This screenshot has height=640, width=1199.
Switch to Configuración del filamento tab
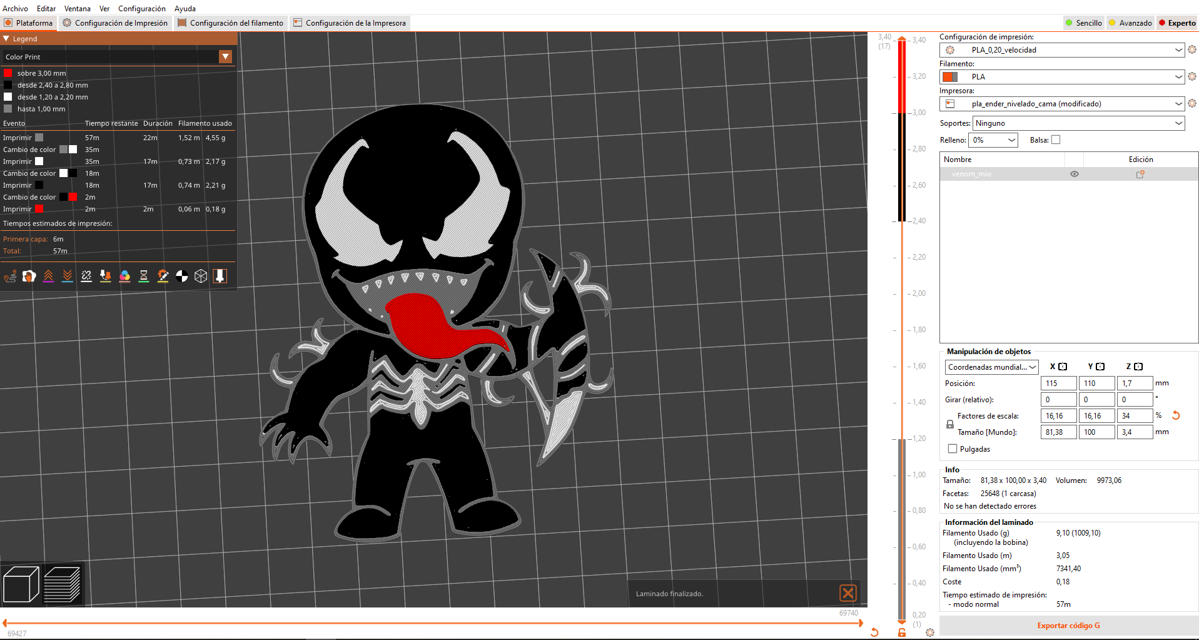(x=231, y=23)
